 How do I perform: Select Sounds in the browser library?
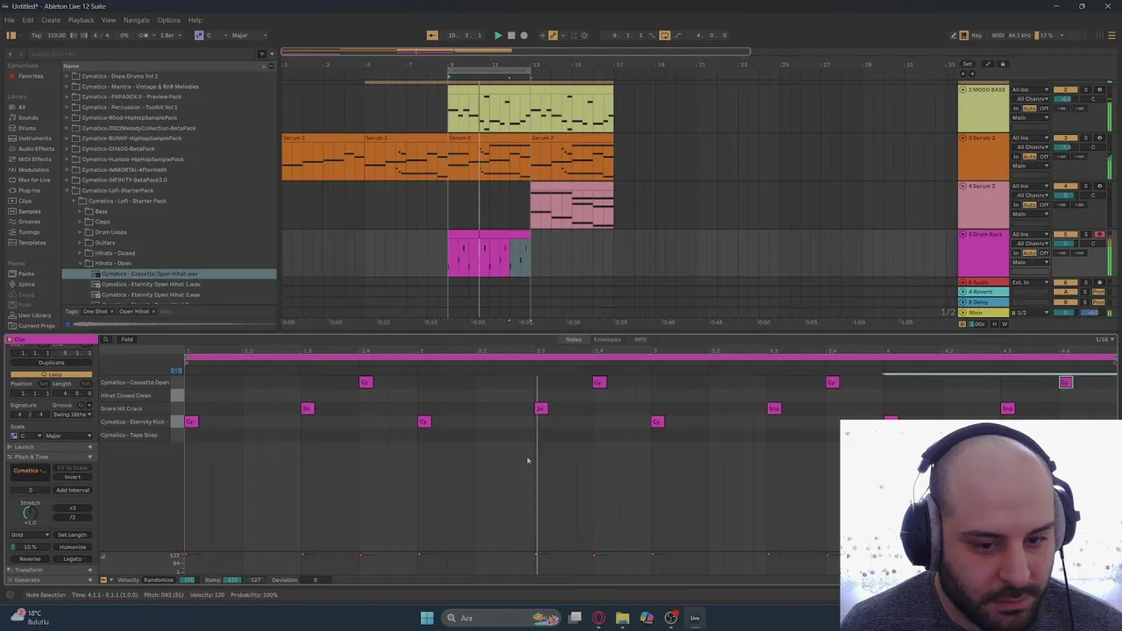pos(28,117)
